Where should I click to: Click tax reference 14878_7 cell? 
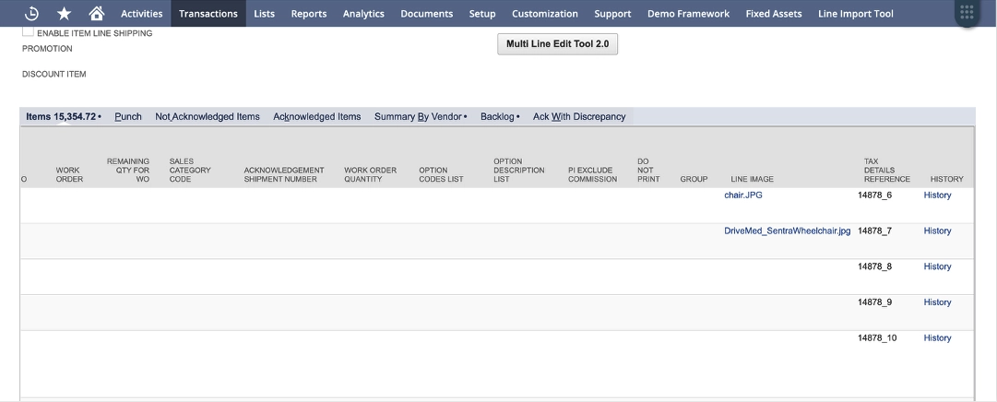(875, 231)
